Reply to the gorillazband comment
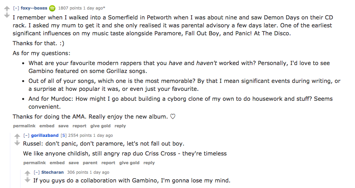 pyautogui.click(x=149, y=163)
